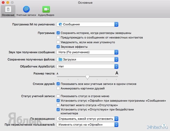Open the По возвращении dropdown
Viewport: 170px width, 131px height.
click(x=87, y=119)
